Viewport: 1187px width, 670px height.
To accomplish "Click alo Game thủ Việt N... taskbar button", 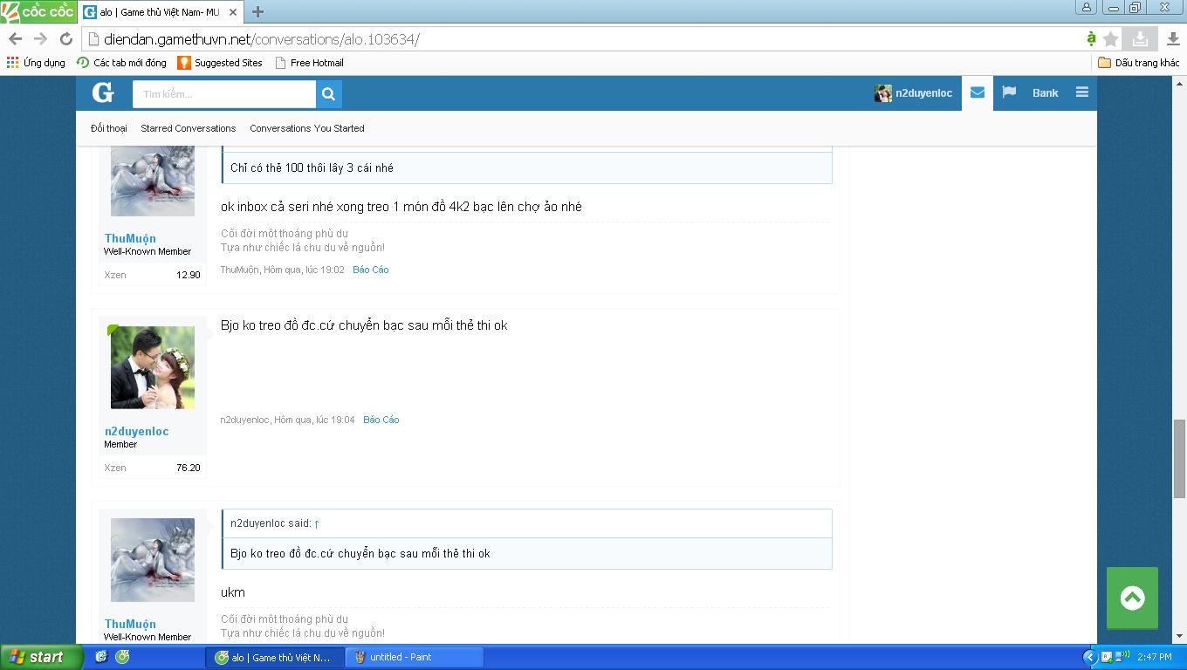I will click(x=274, y=657).
